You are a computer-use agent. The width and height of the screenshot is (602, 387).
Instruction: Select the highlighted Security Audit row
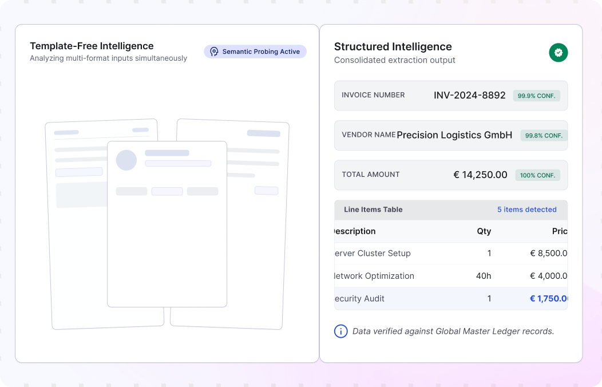click(x=451, y=298)
